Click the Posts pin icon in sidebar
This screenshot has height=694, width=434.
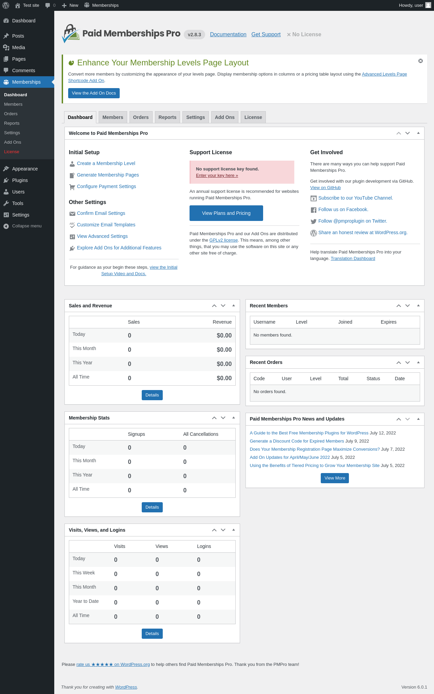pos(6,36)
